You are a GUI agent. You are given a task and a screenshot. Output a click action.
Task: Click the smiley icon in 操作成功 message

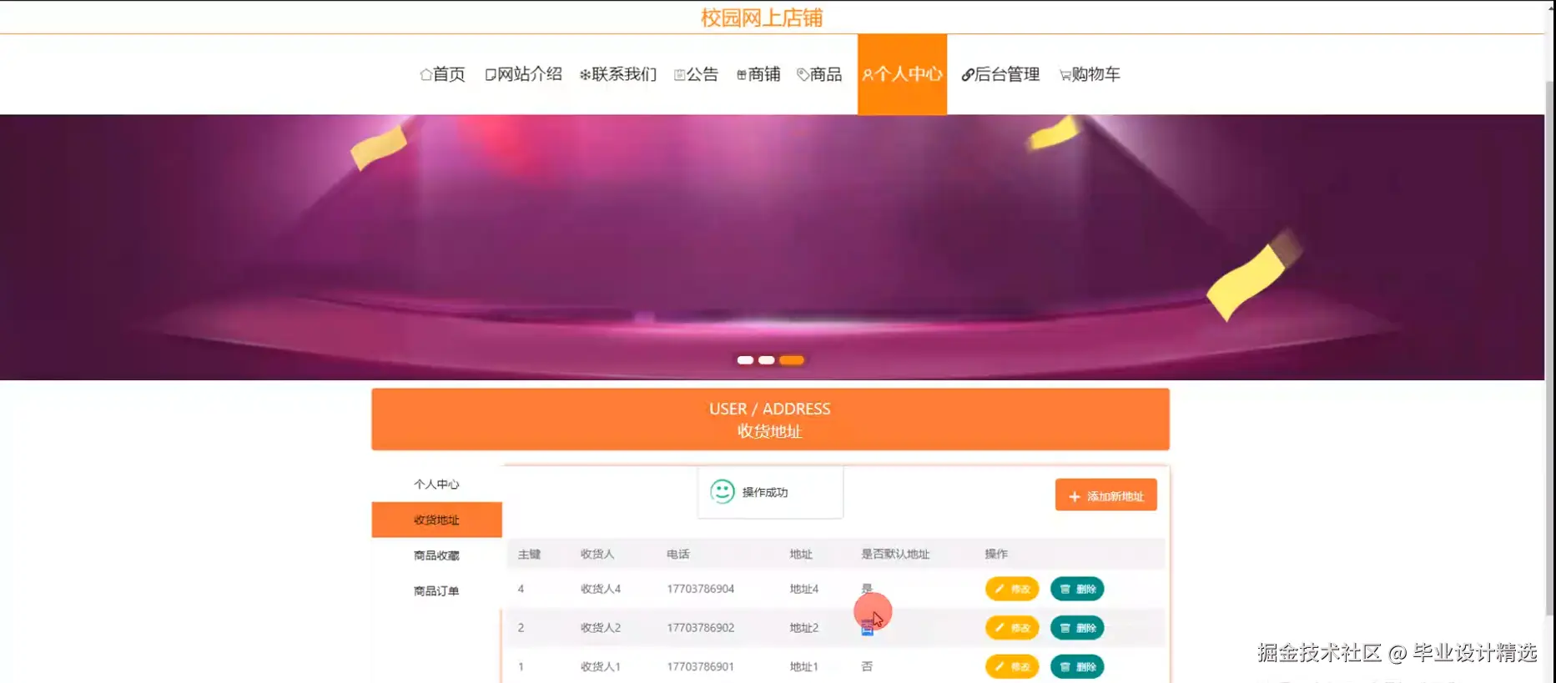coord(723,491)
